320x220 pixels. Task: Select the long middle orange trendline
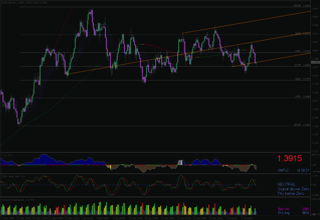point(189,53)
